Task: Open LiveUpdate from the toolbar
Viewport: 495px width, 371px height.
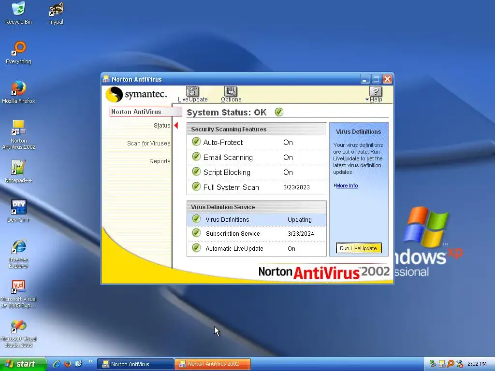Action: (x=192, y=94)
